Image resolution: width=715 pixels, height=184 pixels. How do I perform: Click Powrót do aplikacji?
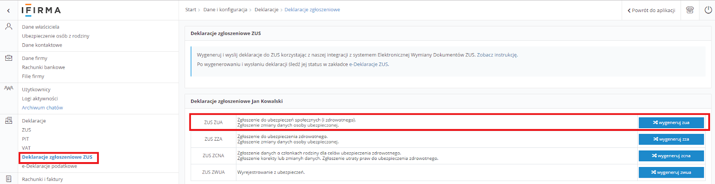(x=652, y=10)
